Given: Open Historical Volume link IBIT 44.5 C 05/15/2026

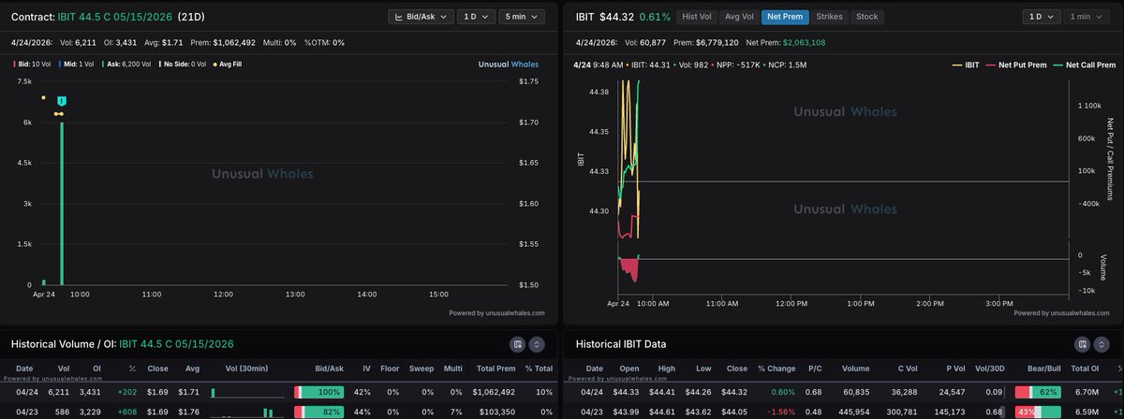Looking at the screenshot, I should (x=176, y=344).
